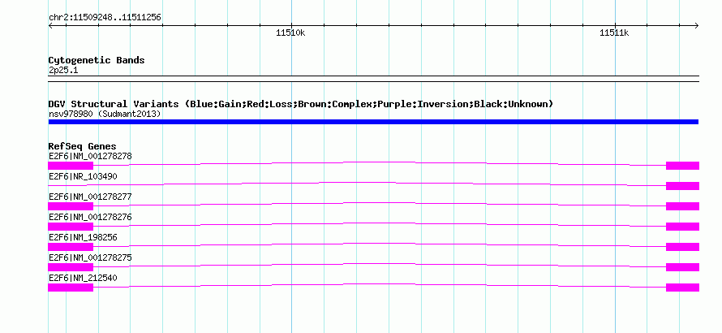Click the right exon block of NR_103490

coord(682,186)
